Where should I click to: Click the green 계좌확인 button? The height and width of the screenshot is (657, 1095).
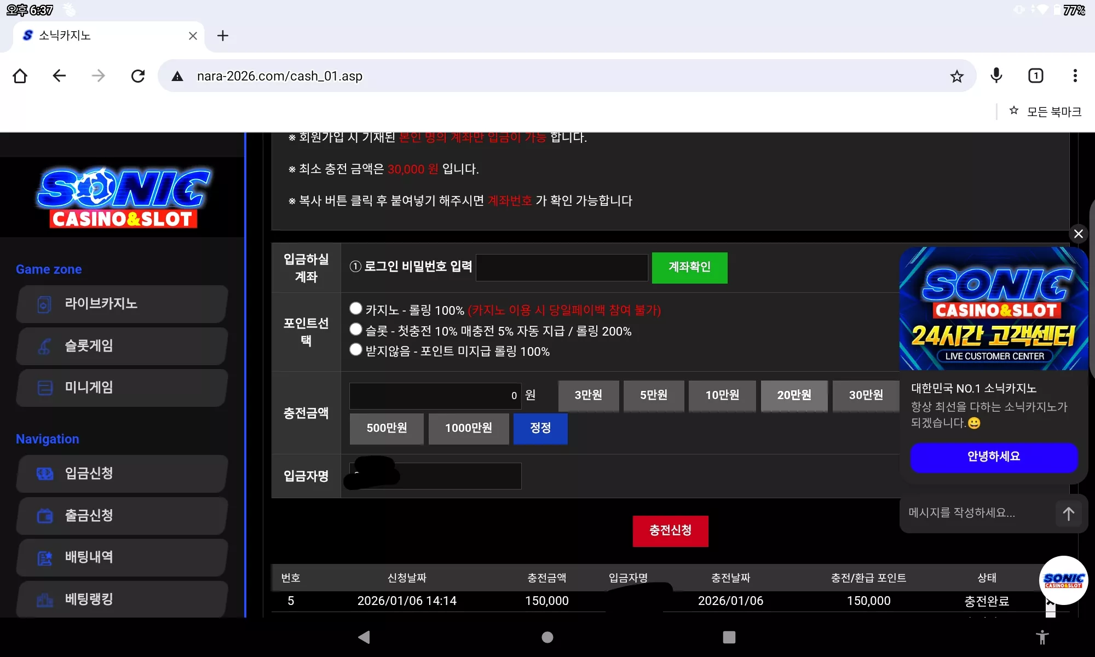click(x=689, y=268)
